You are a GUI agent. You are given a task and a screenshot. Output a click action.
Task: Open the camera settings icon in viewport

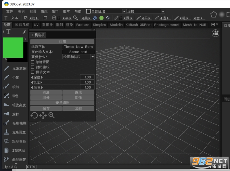[x=215, y=33]
